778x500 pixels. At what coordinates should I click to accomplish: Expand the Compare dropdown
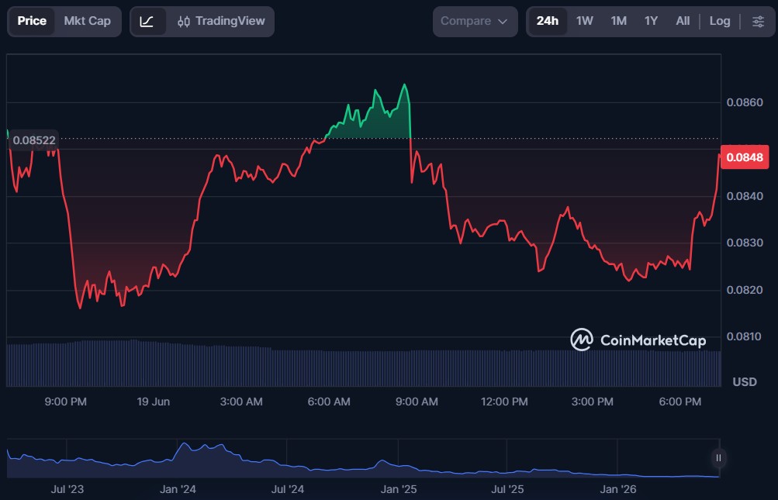pyautogui.click(x=475, y=22)
